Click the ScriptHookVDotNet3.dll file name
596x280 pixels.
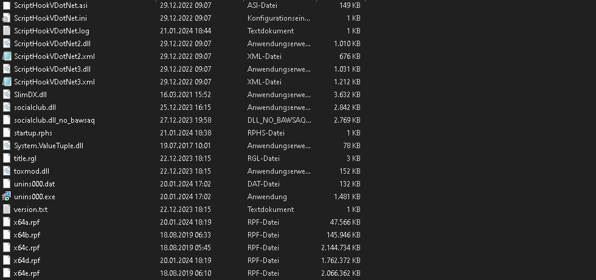pyautogui.click(x=52, y=69)
